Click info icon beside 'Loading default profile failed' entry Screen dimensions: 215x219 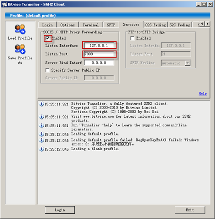point(42,140)
